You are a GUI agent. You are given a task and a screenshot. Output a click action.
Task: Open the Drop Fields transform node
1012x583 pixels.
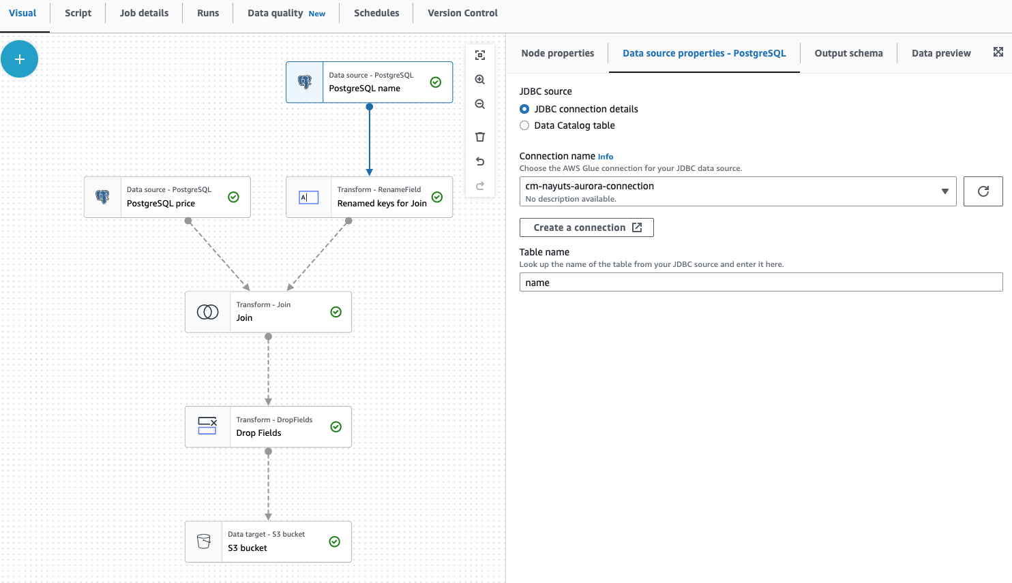click(268, 427)
